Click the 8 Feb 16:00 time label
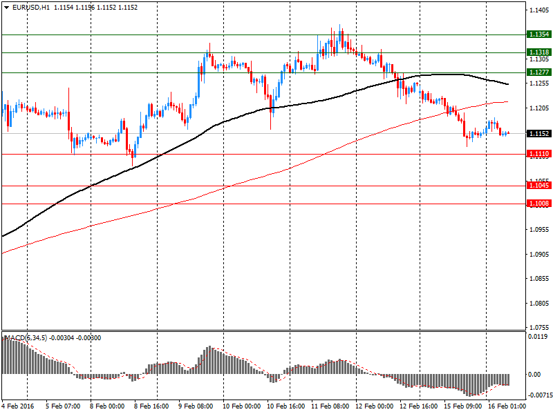Viewport: 553px width, 414px height. tap(151, 406)
